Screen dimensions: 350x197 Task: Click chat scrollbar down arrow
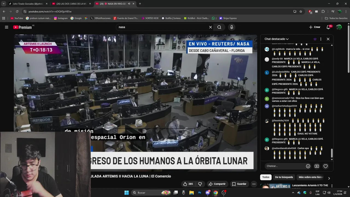click(332, 160)
